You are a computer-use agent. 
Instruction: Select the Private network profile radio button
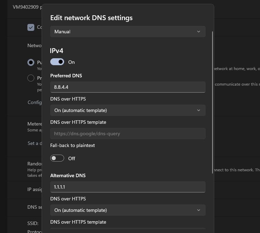[31, 78]
